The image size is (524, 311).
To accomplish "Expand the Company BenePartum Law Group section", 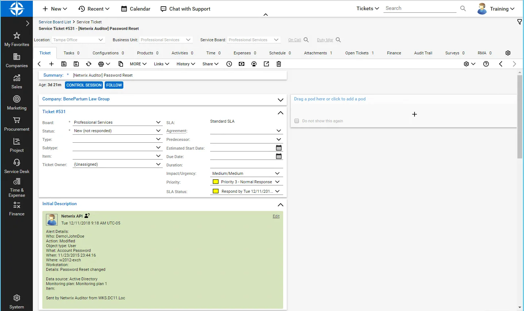I will pyautogui.click(x=280, y=100).
